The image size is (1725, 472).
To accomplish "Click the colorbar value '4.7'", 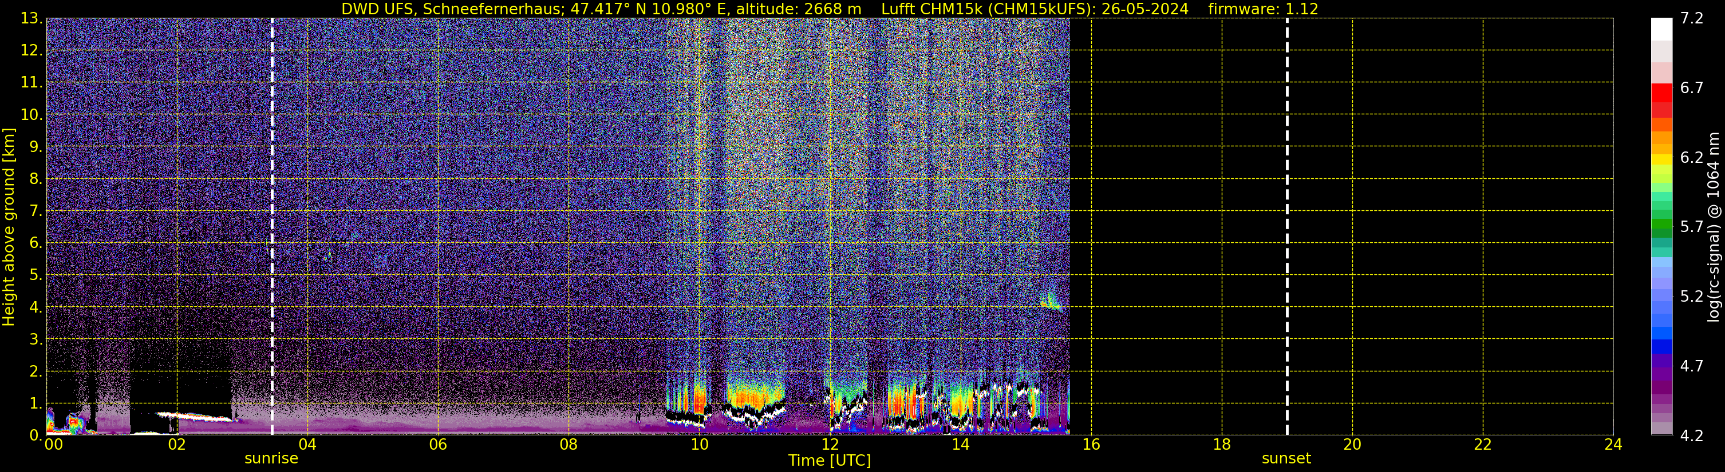I will click(1691, 366).
